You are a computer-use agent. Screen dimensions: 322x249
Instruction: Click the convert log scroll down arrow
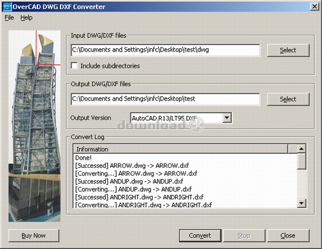tap(301, 203)
